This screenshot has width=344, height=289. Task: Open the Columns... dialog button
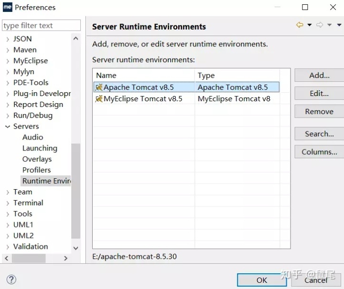coord(319,152)
